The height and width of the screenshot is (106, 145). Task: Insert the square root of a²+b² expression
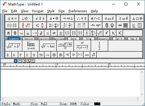click(14, 46)
